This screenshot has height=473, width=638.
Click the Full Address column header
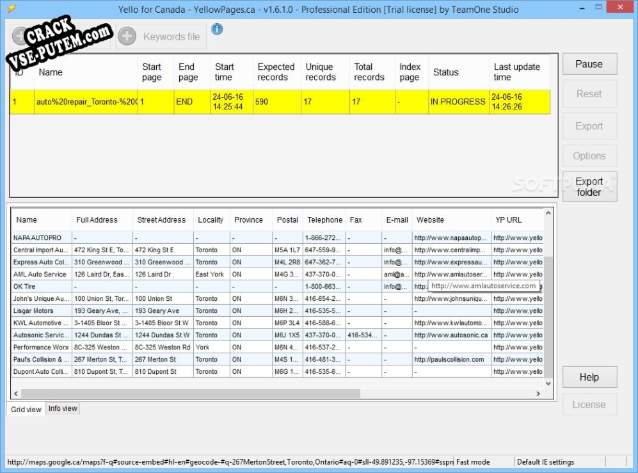[102, 220]
